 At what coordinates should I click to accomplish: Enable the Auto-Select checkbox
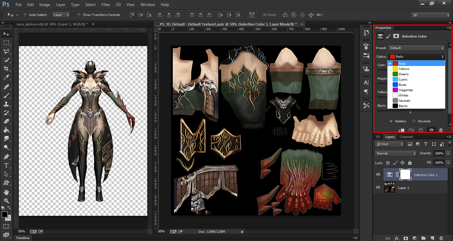(x=25, y=15)
